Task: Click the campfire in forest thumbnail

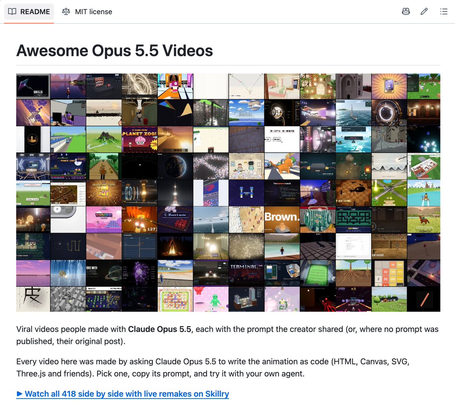Action: (x=175, y=246)
